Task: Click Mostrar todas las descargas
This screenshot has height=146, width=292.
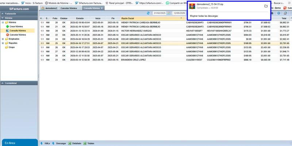Action: [x=204, y=16]
